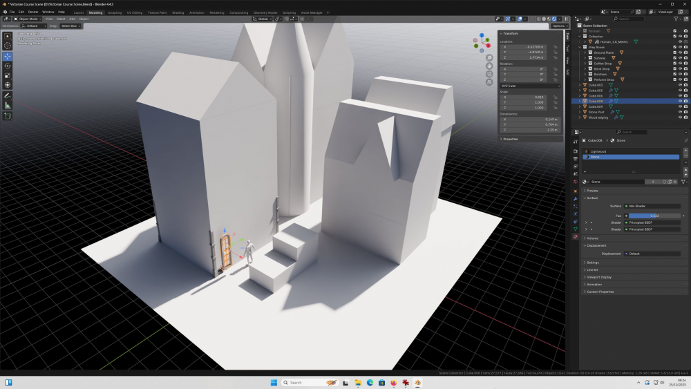This screenshot has height=389, width=691.
Task: Lock the X location property
Action: [x=556, y=46]
